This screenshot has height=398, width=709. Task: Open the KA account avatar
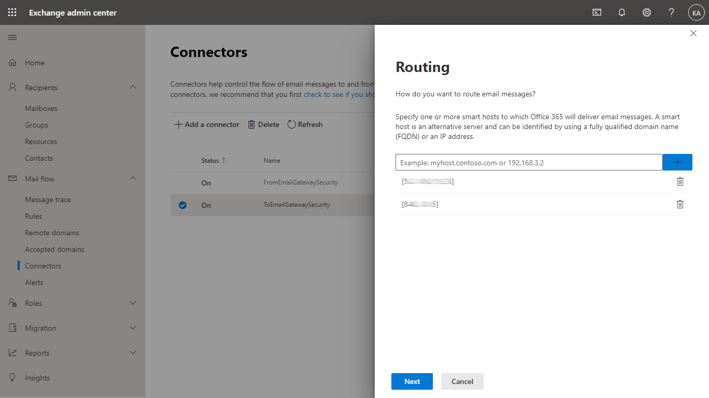pos(696,12)
